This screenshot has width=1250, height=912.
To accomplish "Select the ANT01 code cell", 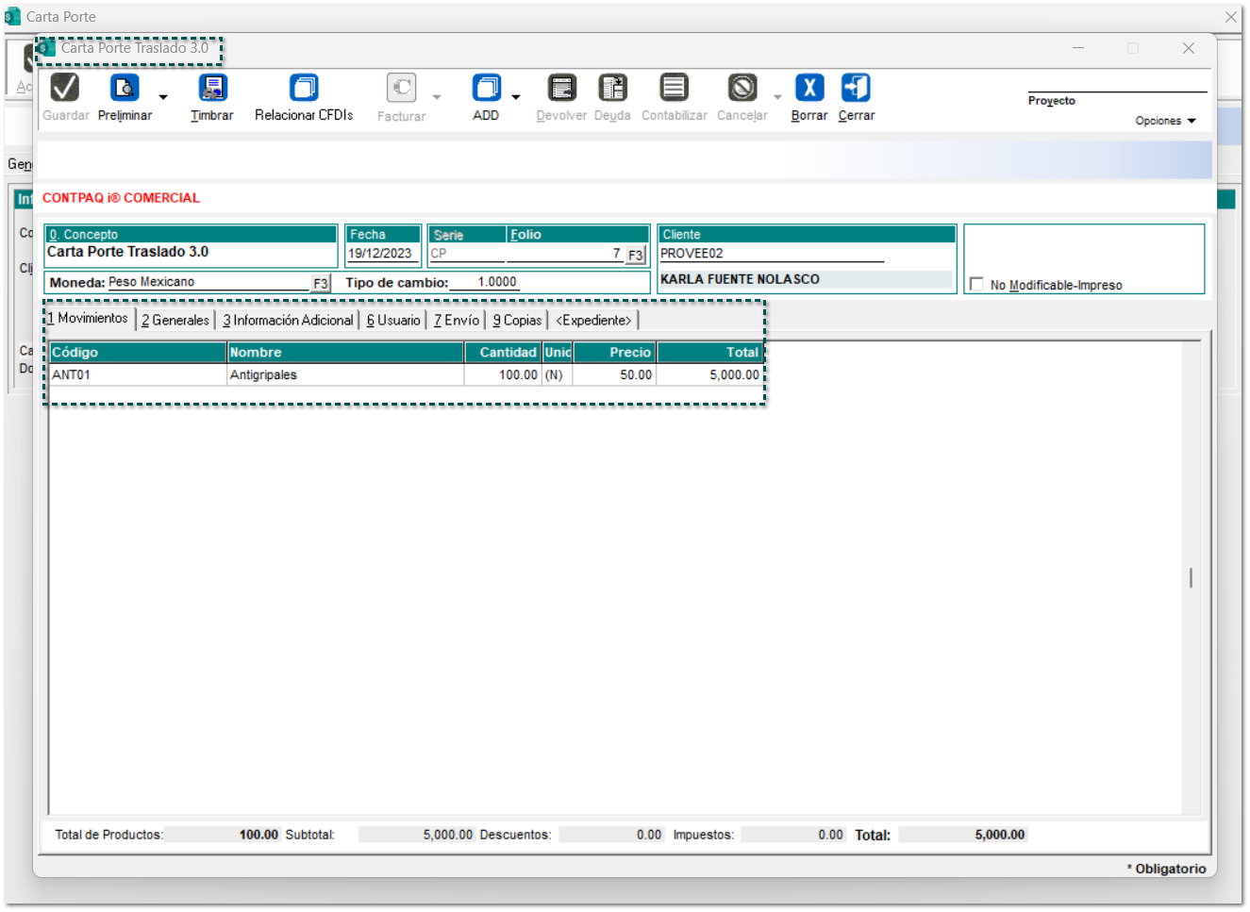I will pos(137,375).
